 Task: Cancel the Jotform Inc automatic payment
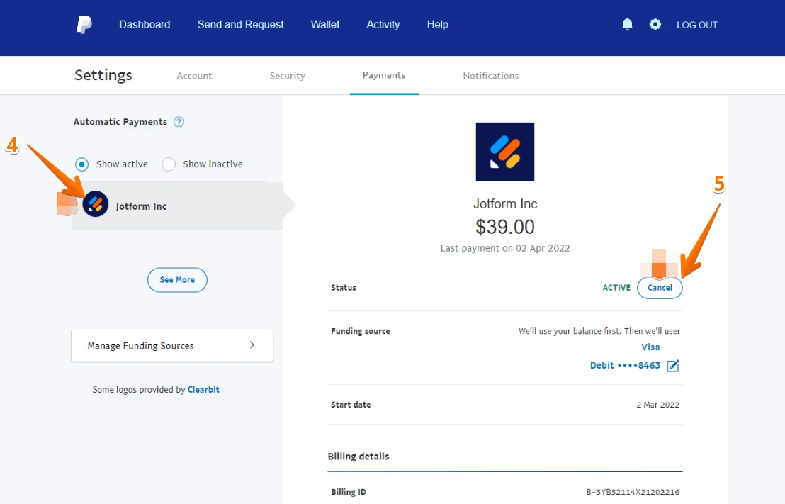(x=660, y=288)
